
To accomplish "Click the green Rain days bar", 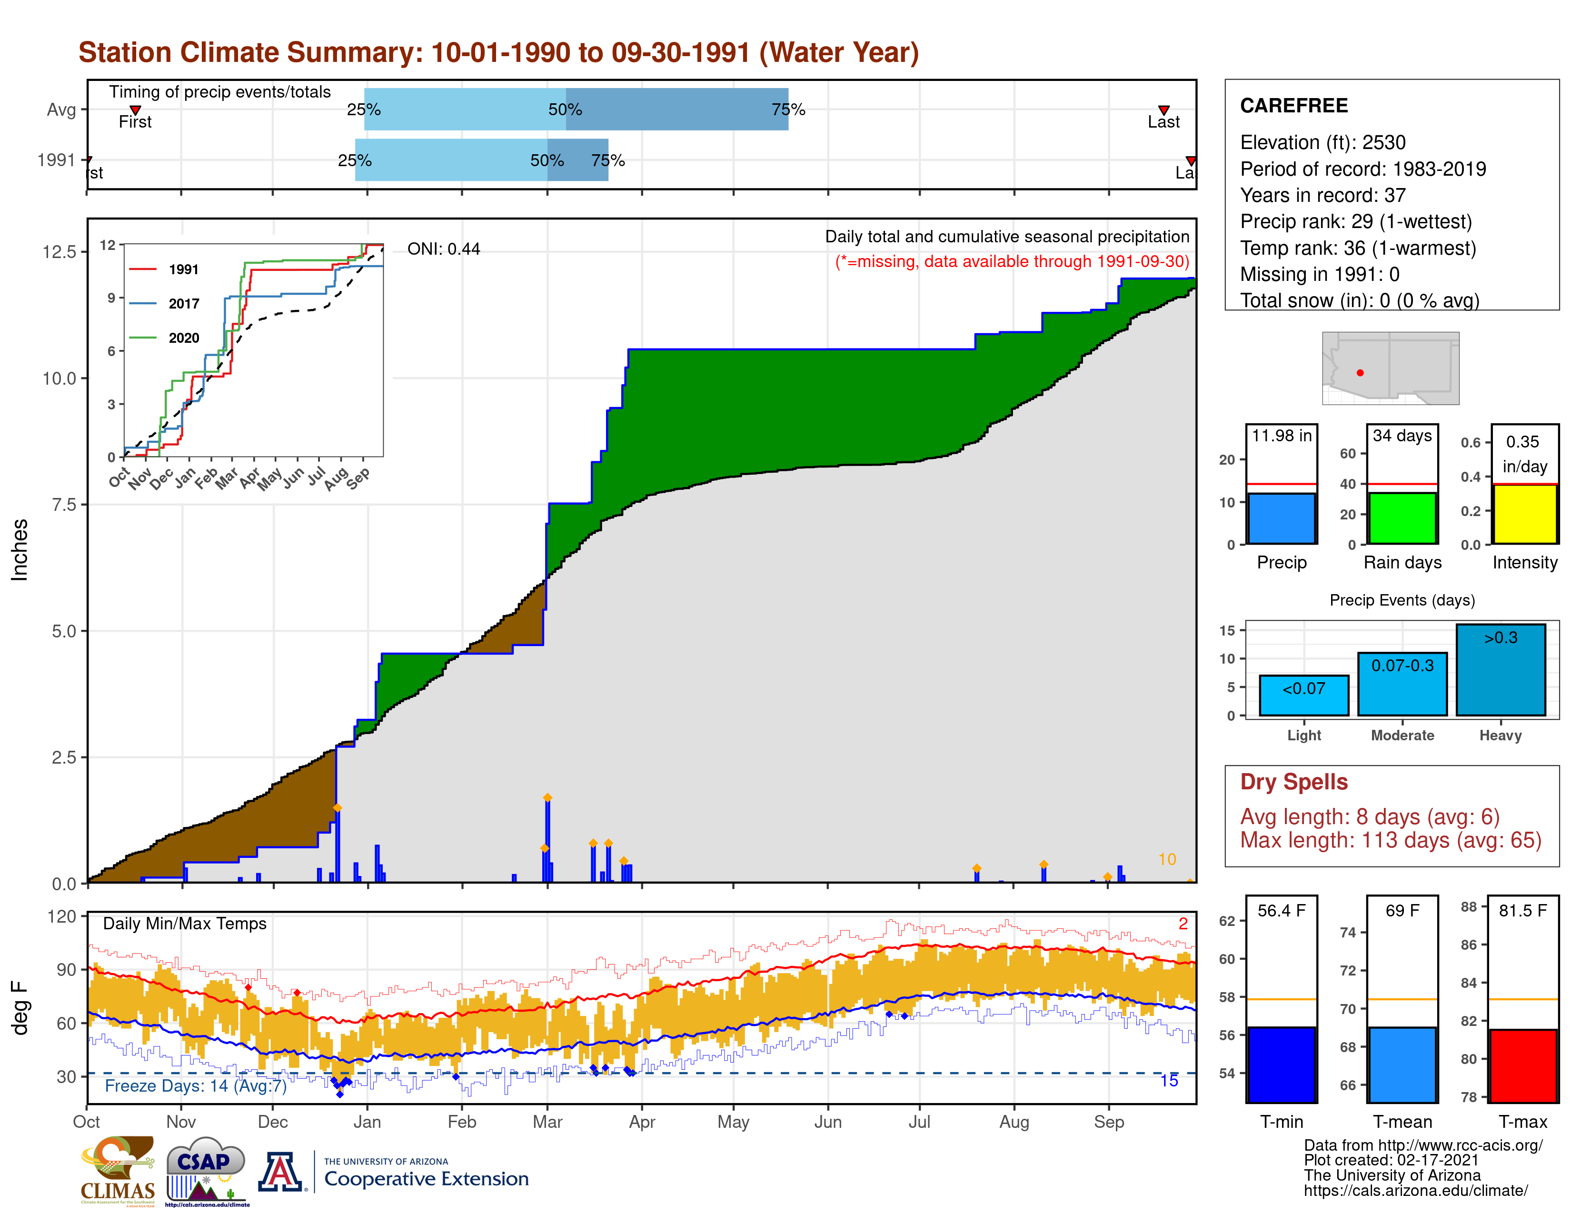I will point(1402,518).
